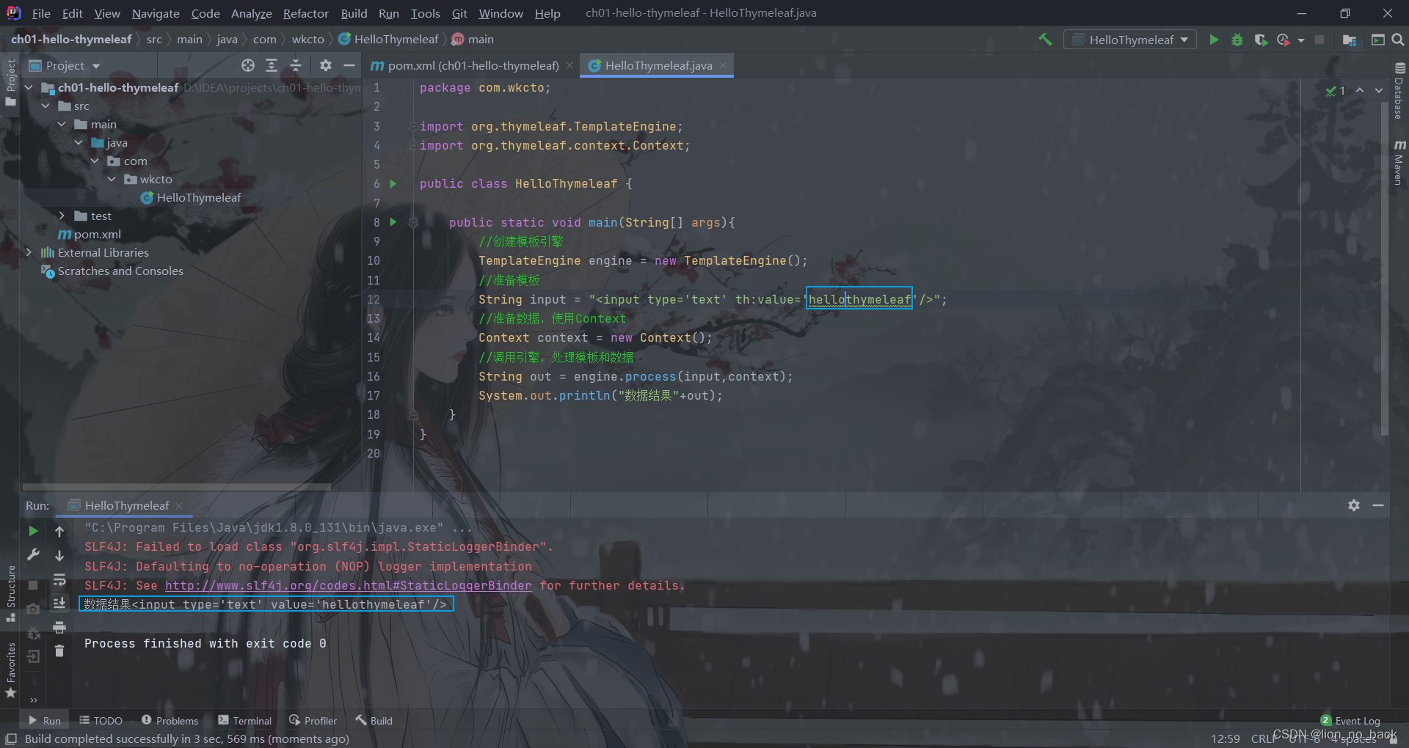Screen dimensions: 1409x748
Task: Open the Project view type dropdown
Action: pyautogui.click(x=65, y=65)
